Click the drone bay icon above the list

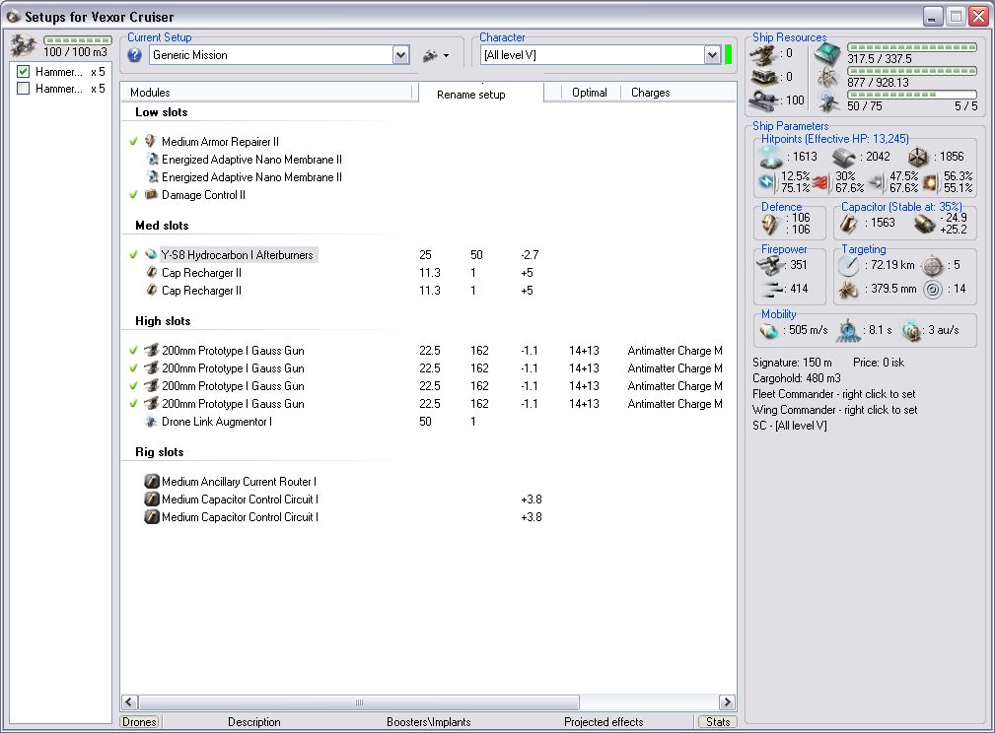[24, 46]
